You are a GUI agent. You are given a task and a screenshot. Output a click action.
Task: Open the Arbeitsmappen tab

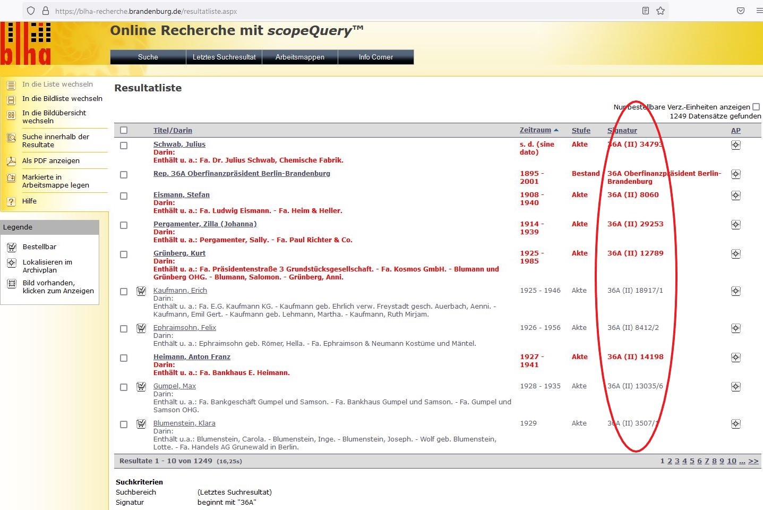pos(300,57)
